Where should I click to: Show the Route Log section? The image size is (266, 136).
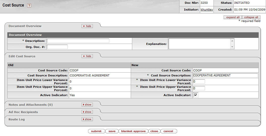[87, 119]
